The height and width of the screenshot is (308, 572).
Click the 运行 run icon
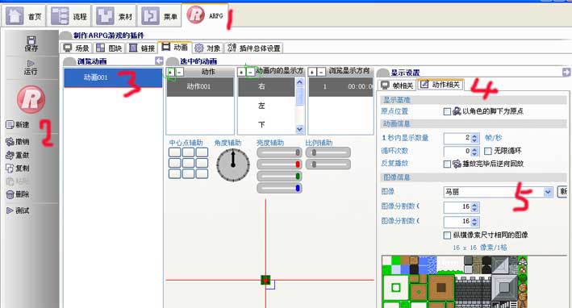(x=31, y=68)
